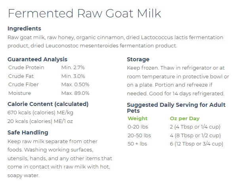Click the 20 kcals ME/1 oz line

(x=40, y=121)
